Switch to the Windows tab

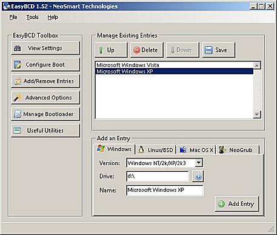coord(115,149)
